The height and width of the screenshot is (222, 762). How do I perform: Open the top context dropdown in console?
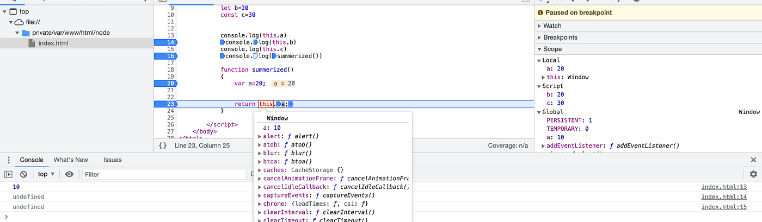(46, 174)
